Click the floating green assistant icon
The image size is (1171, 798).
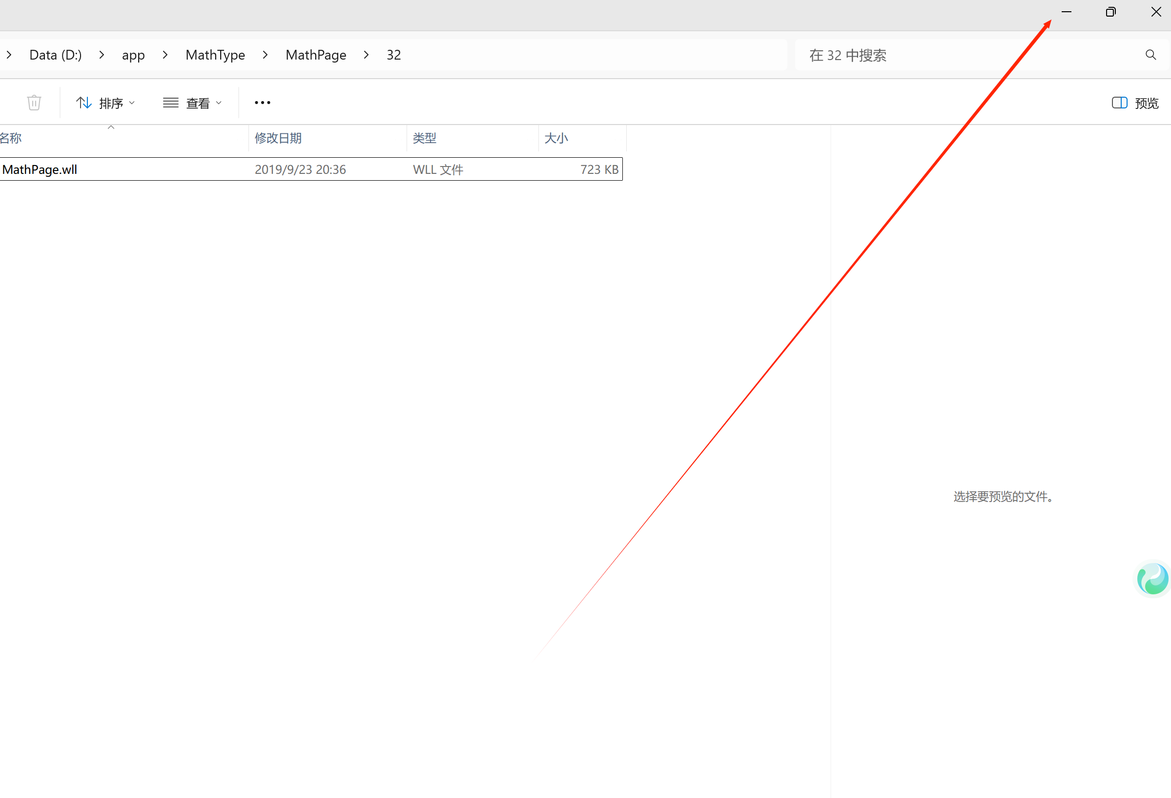(x=1152, y=579)
